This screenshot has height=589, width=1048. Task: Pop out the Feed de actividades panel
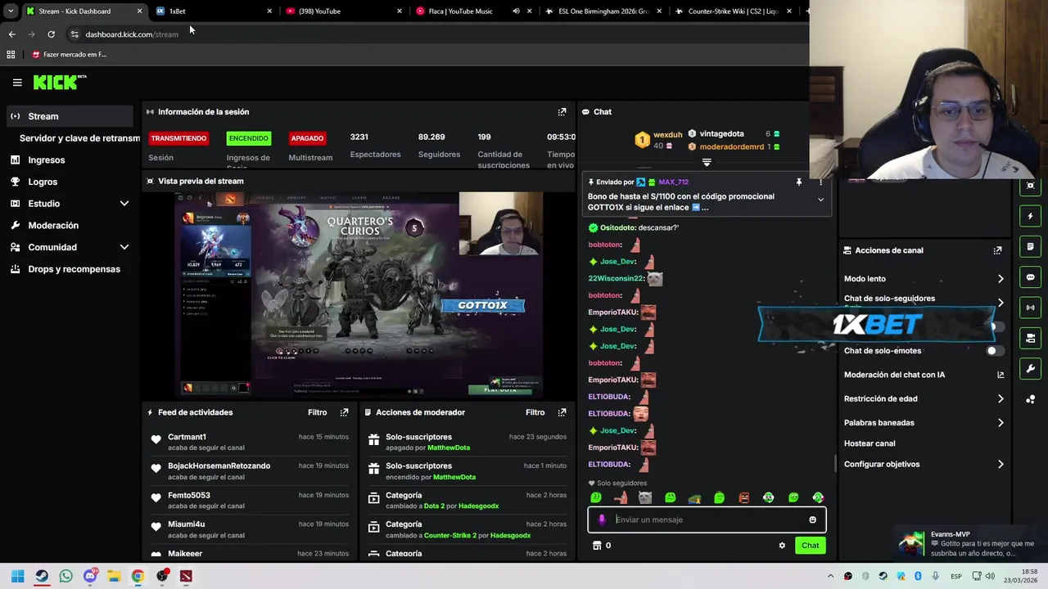[x=344, y=412]
